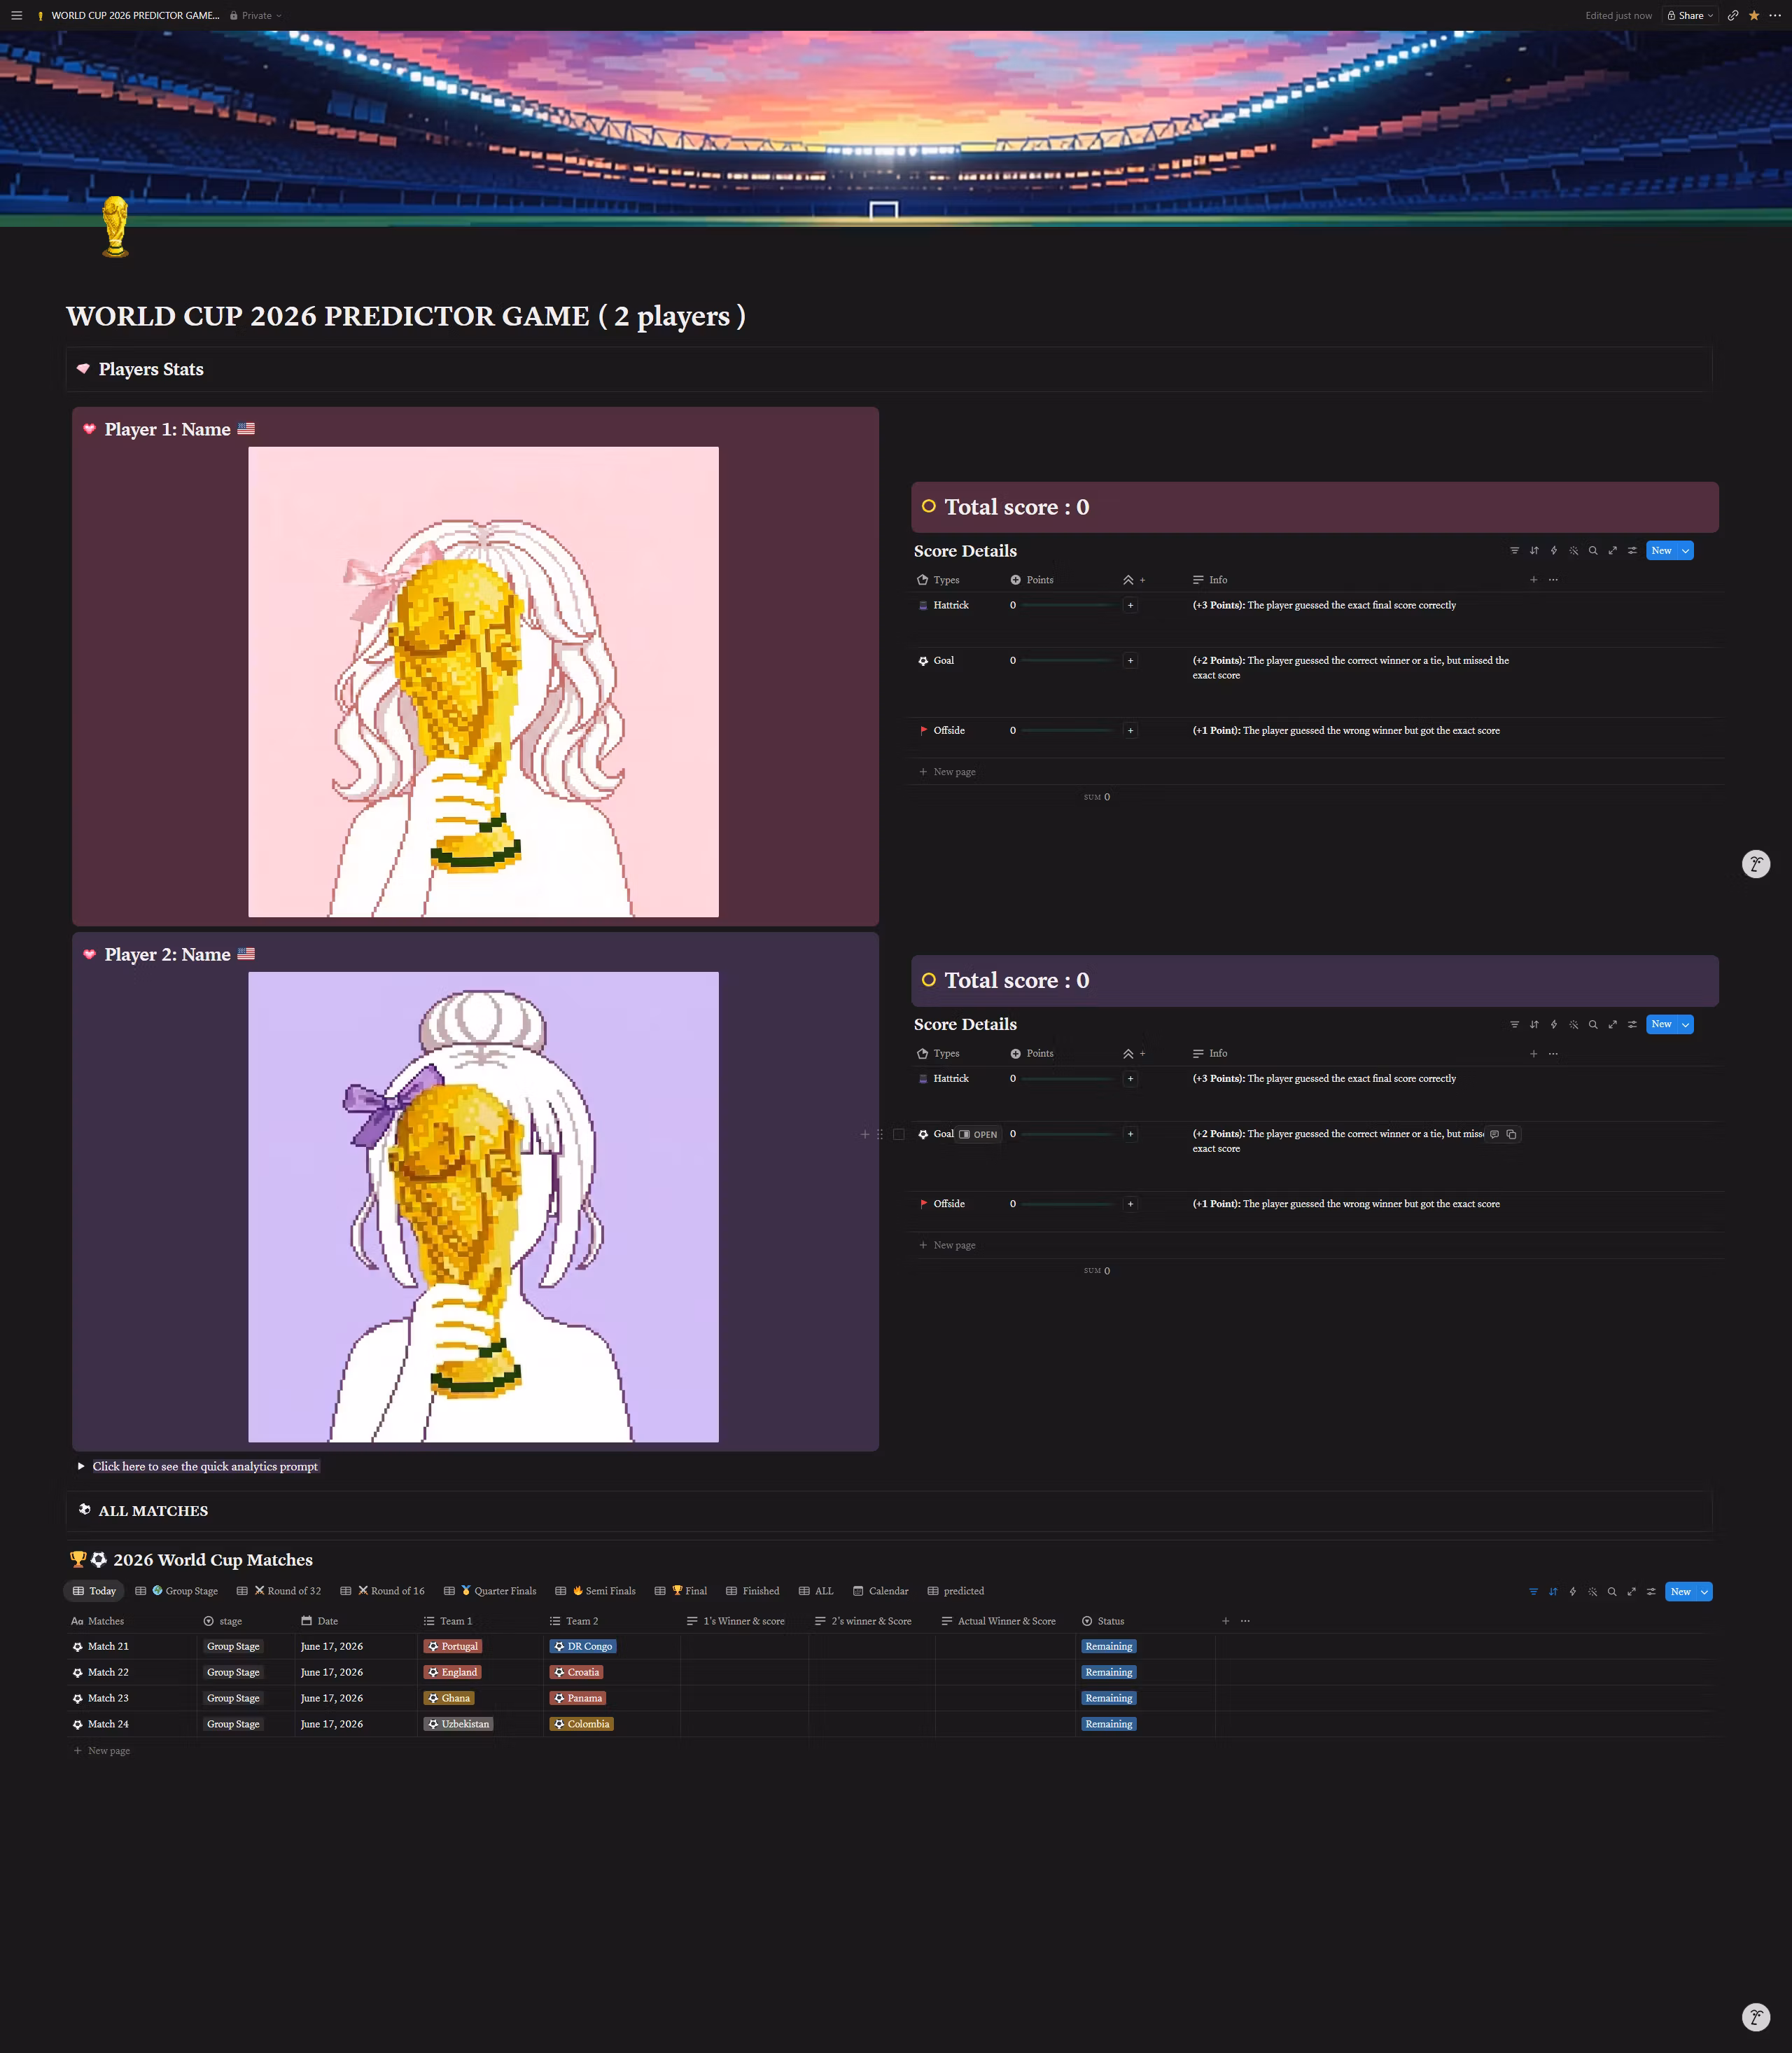Click Player 1 Hattrick points progress bar
The height and width of the screenshot is (2053, 1792).
point(1067,605)
